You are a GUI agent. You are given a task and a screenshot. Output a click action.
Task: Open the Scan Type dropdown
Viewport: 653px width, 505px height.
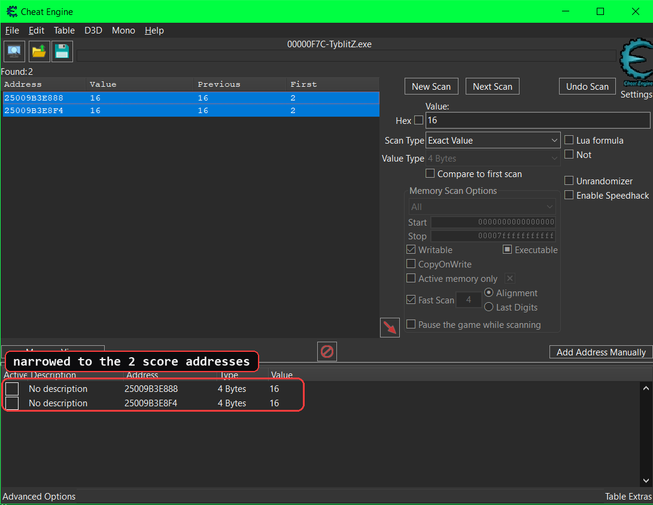pyautogui.click(x=493, y=140)
